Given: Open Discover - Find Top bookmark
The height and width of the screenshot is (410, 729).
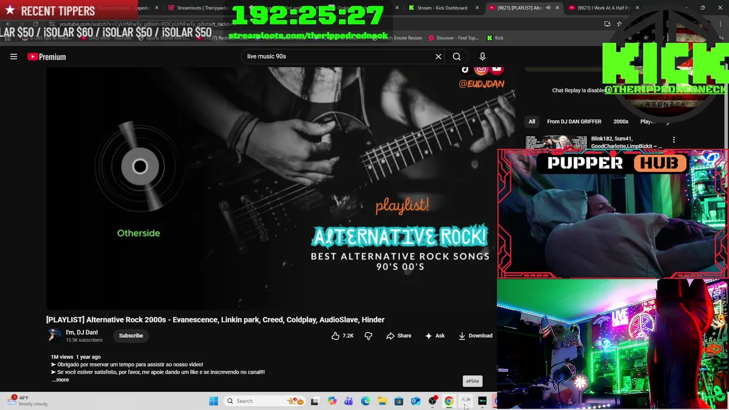Looking at the screenshot, I should click(x=453, y=38).
